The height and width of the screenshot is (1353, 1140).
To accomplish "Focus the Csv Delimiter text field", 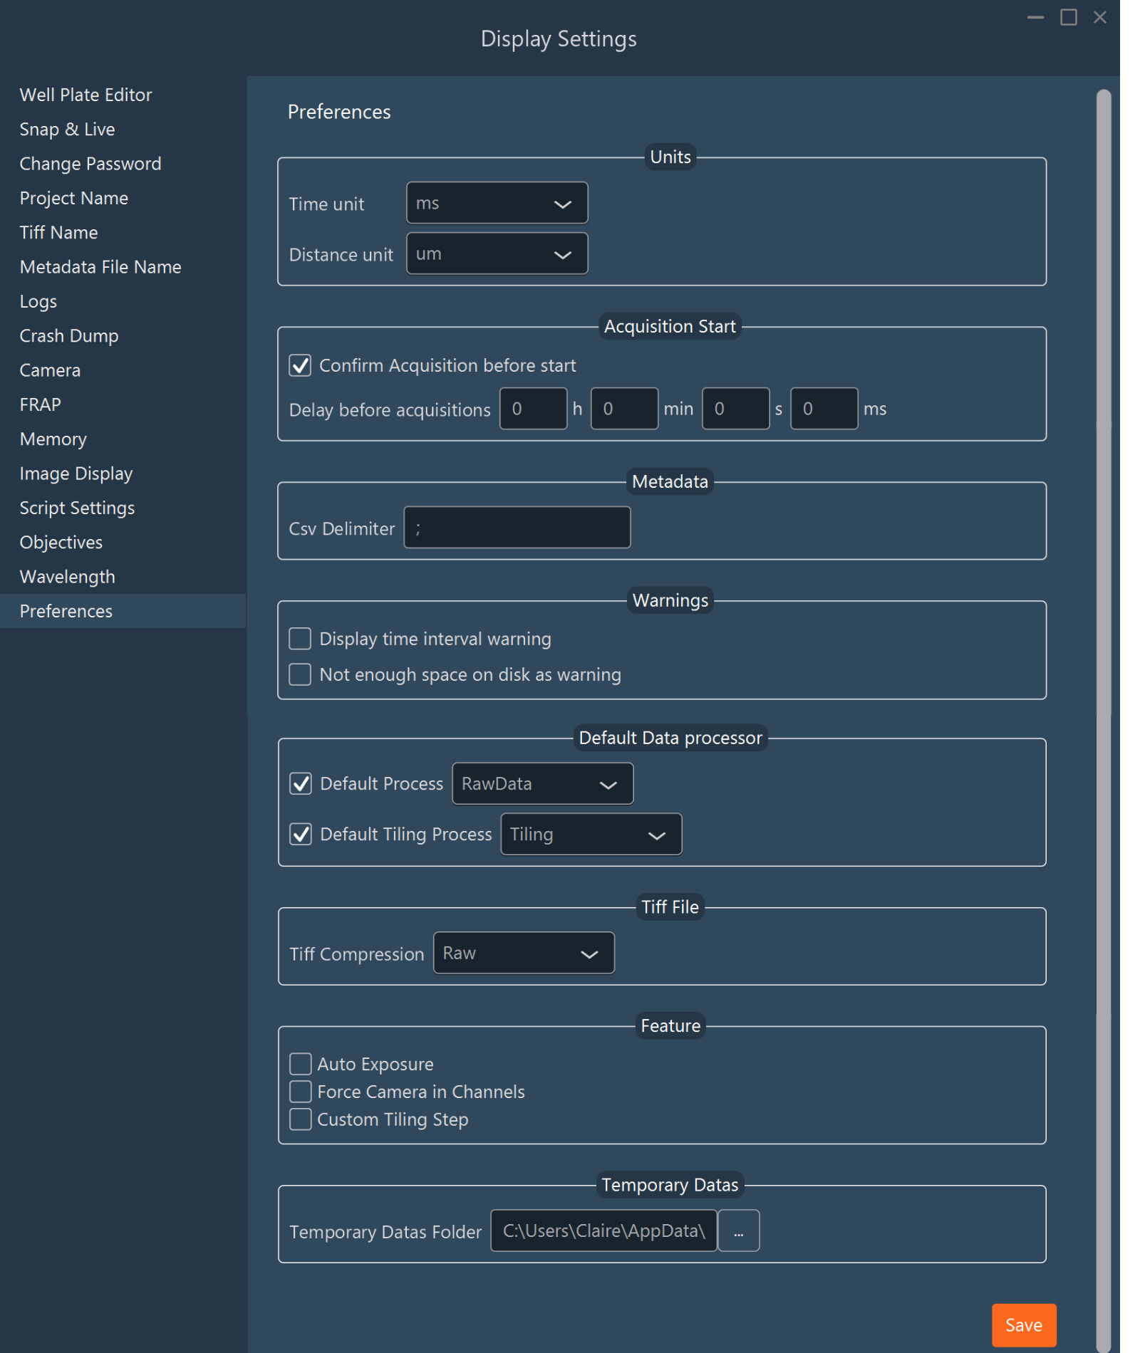I will pyautogui.click(x=517, y=528).
